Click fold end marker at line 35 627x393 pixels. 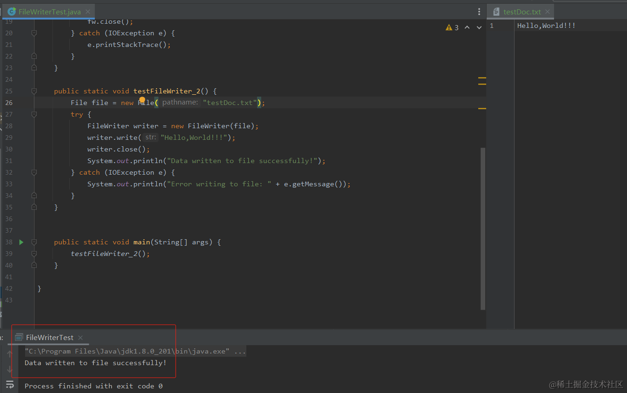coord(34,207)
